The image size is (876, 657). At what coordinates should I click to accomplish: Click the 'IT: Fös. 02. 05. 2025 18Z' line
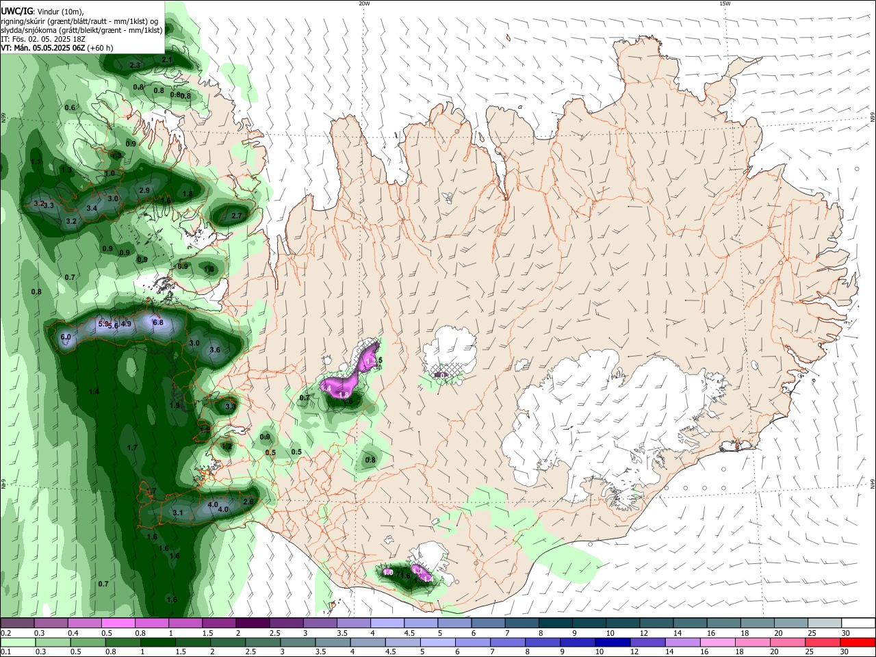pyautogui.click(x=43, y=39)
